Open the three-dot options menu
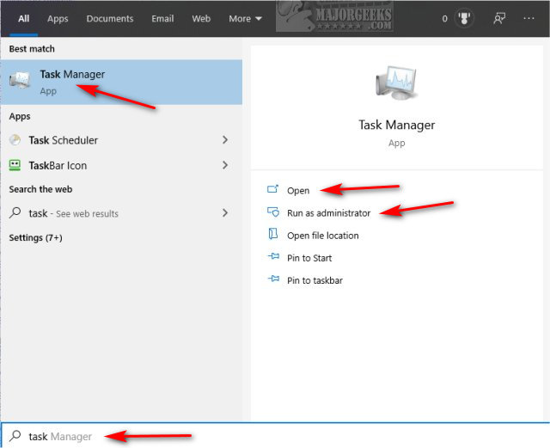The image size is (550, 448). [x=529, y=18]
